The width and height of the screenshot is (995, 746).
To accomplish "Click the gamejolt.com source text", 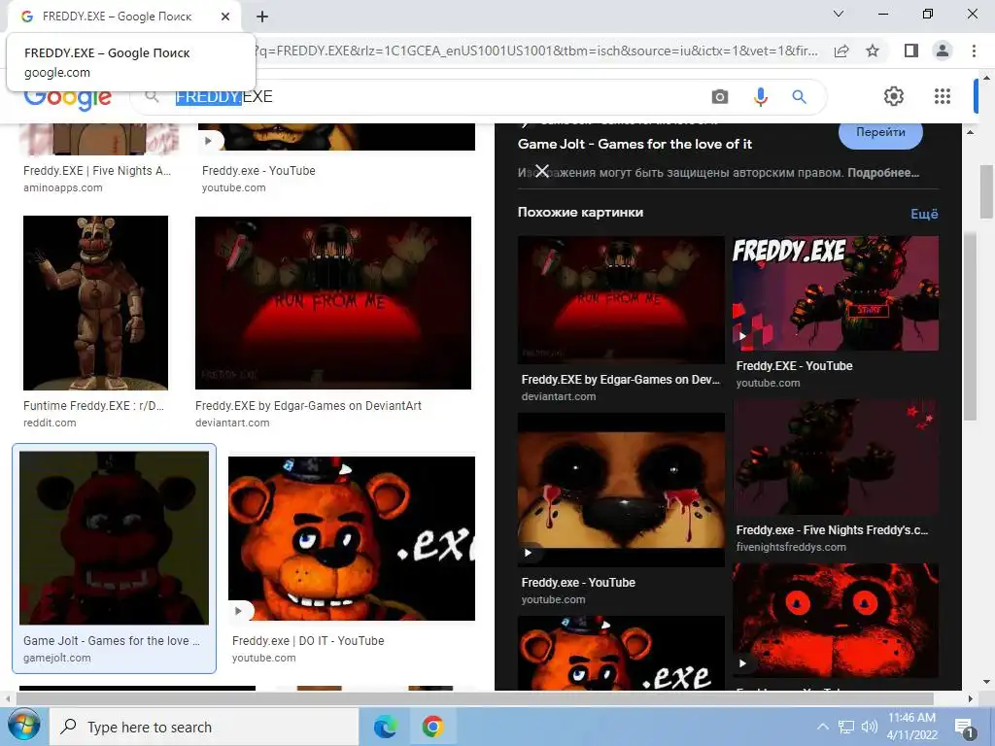I will click(57, 658).
